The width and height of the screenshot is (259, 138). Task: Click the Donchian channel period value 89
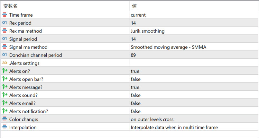(134, 55)
